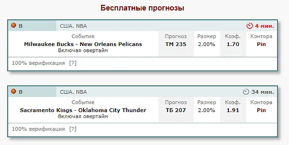The width and height of the screenshot is (289, 145).
Task: Click the Бесплатные прогнозы heading
Action: (142, 8)
